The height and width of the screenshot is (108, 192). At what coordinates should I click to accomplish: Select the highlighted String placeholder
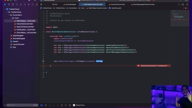[x=99, y=61]
